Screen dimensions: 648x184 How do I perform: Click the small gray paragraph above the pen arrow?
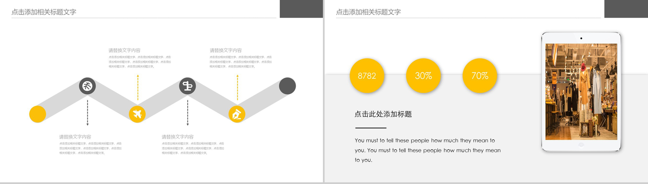[x=241, y=62]
